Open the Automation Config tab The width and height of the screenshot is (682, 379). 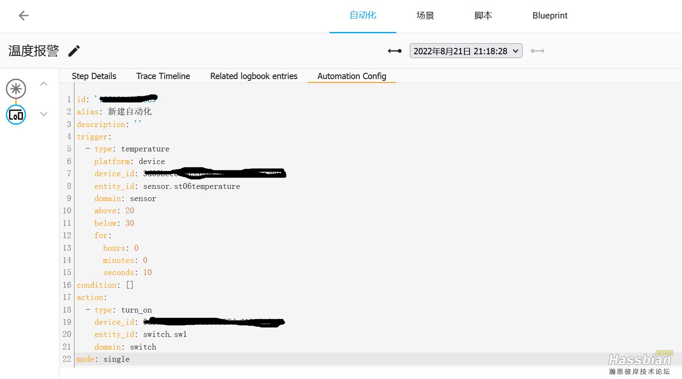click(x=352, y=76)
